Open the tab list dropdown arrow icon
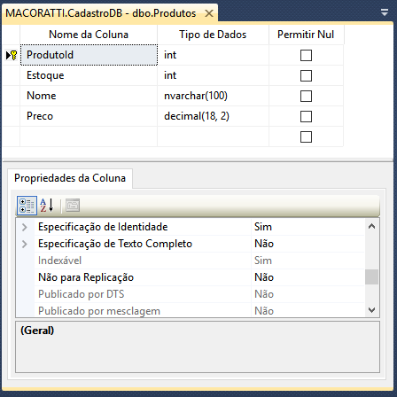Screen dimensions: 397x397 385,12
